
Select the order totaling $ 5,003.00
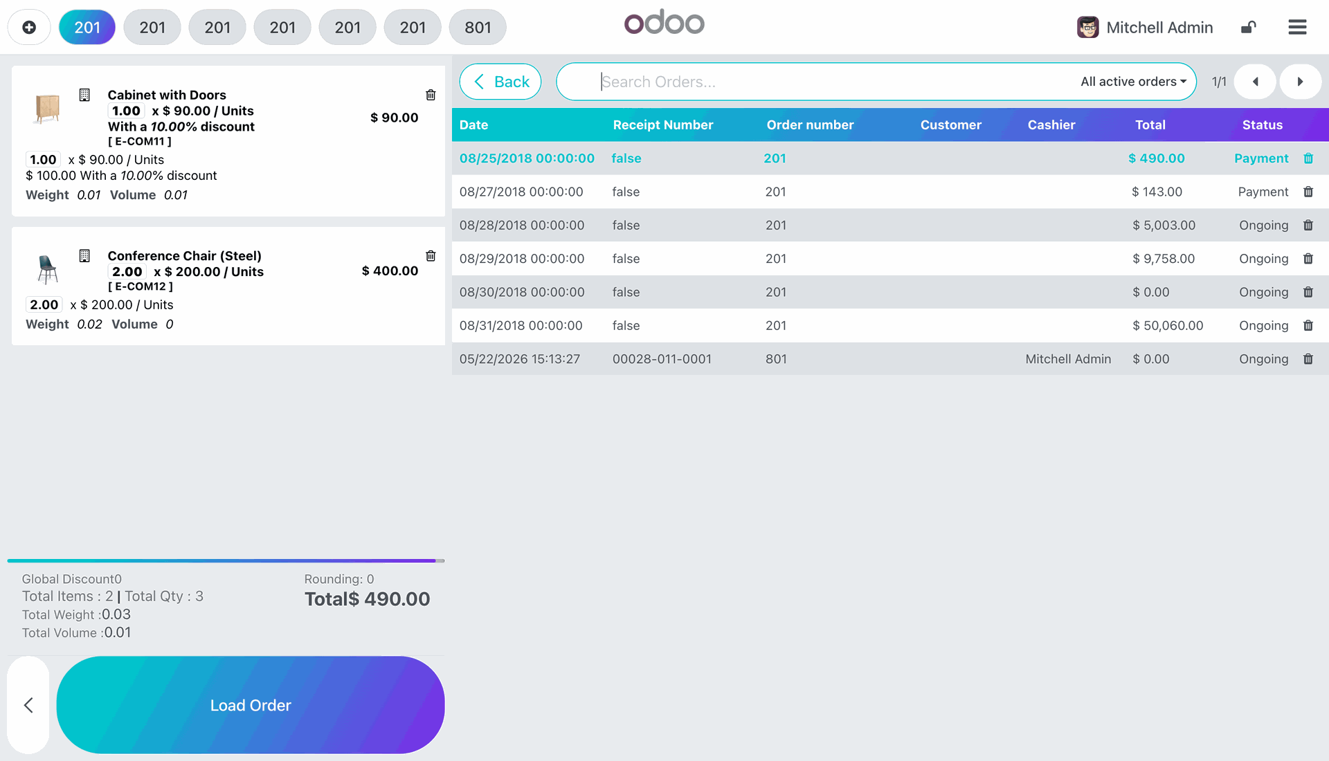point(890,225)
